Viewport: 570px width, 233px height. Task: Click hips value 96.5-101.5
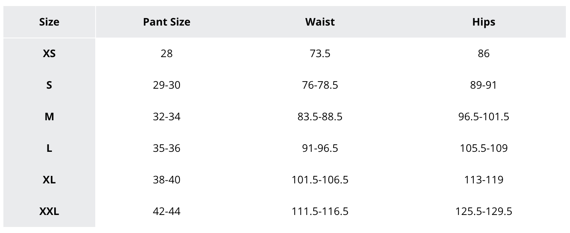coord(483,117)
